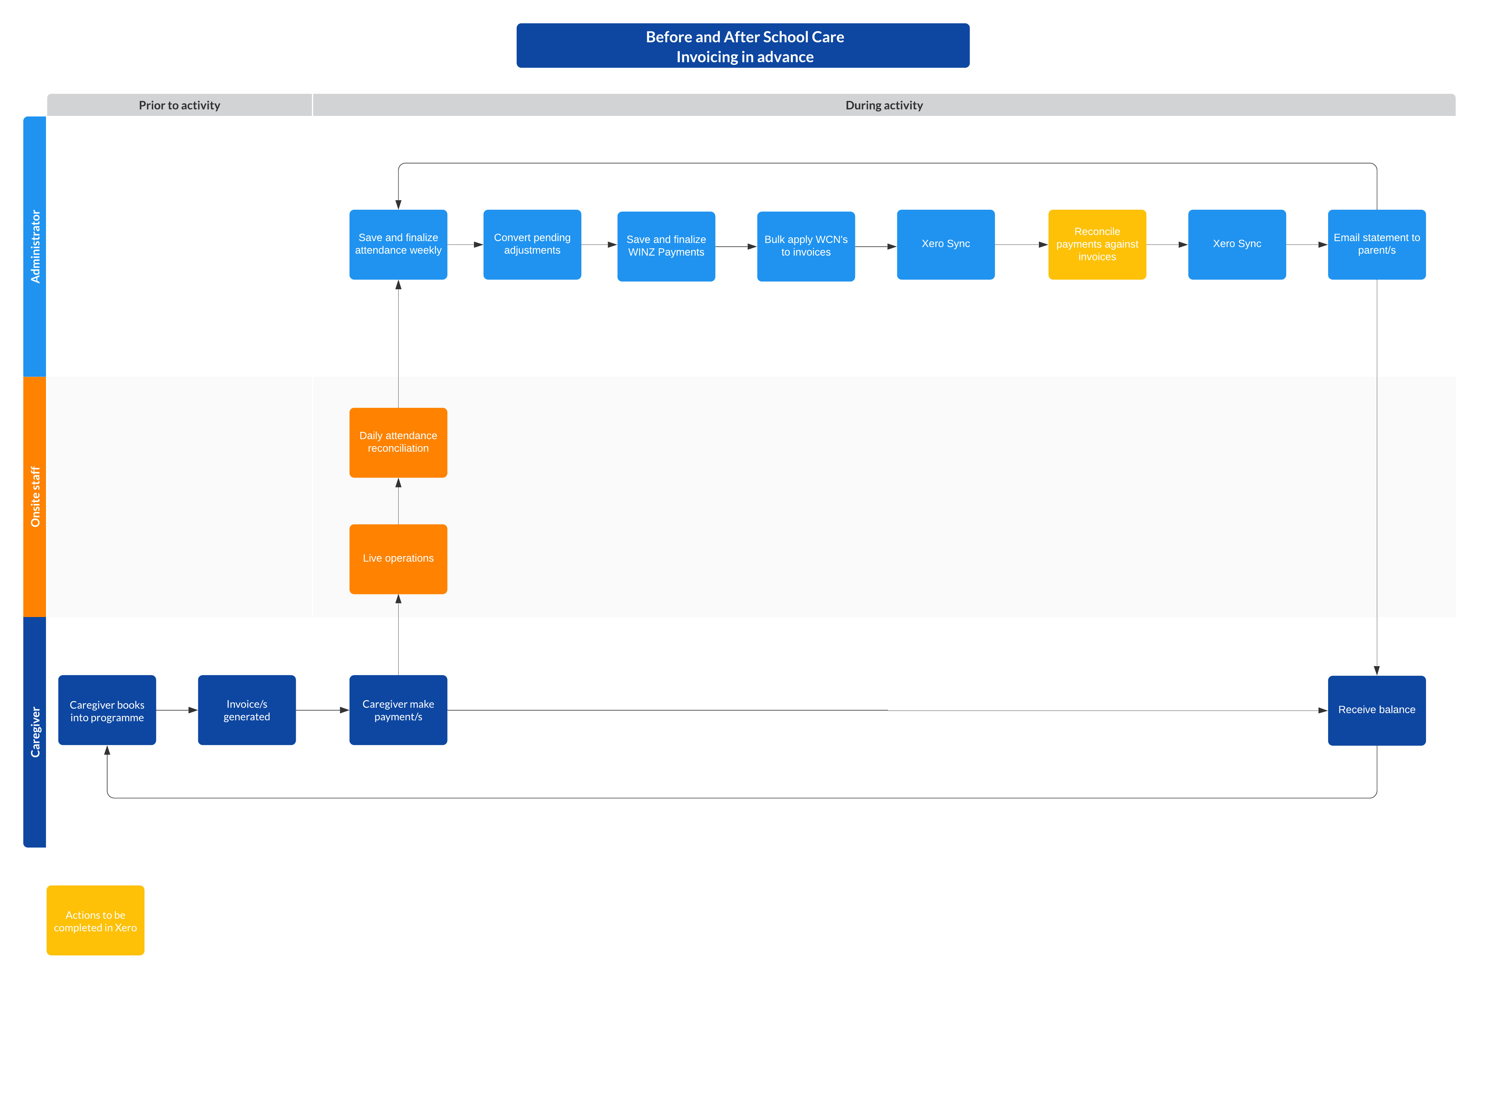Select the 'Invoice/s generated' box
The height and width of the screenshot is (1093, 1485).
tap(247, 710)
